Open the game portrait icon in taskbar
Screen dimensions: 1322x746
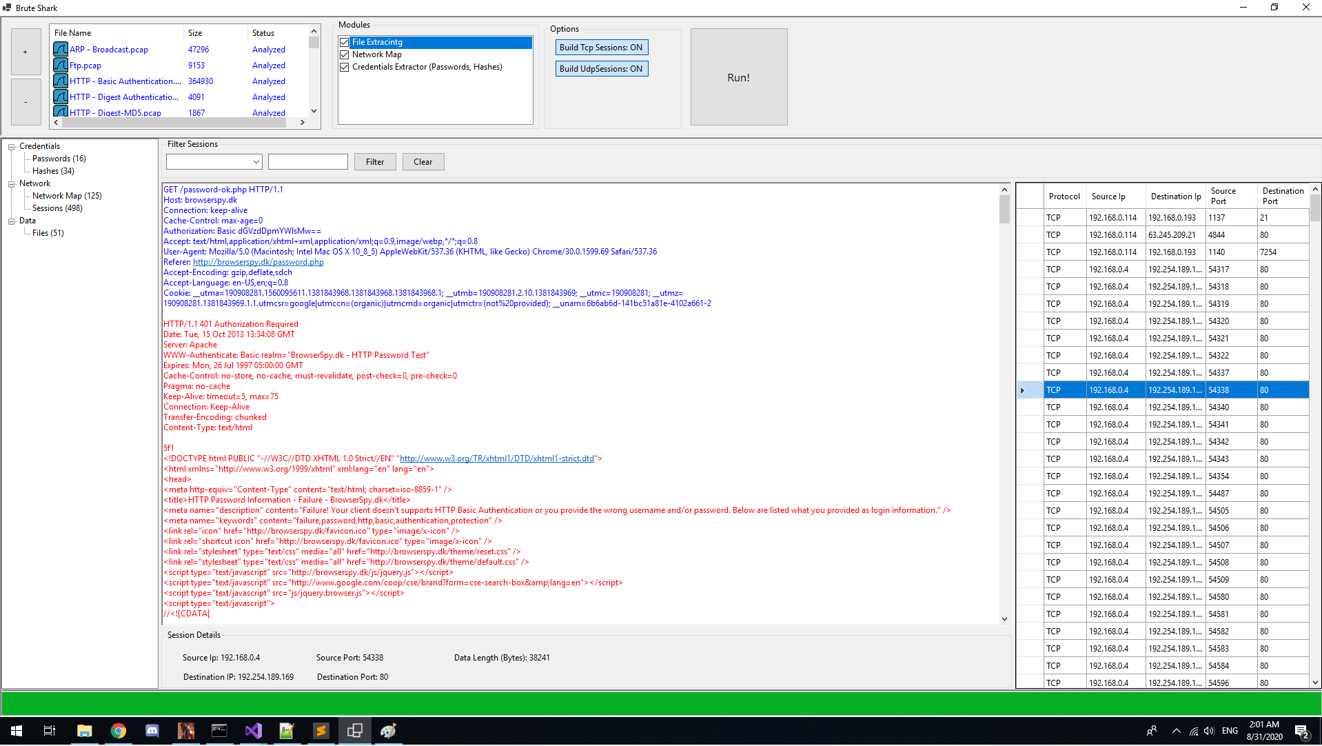click(x=186, y=731)
